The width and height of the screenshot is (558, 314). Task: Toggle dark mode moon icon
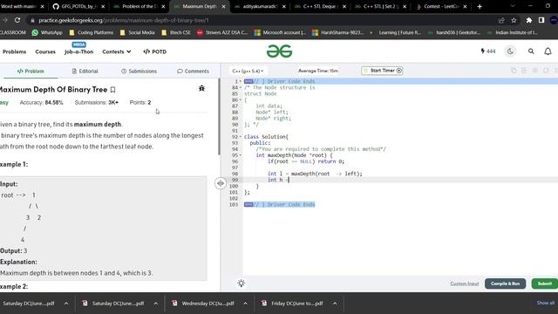pos(510,51)
